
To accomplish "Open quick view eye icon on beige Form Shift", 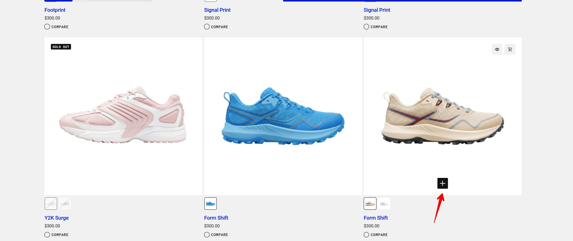I will coord(497,49).
